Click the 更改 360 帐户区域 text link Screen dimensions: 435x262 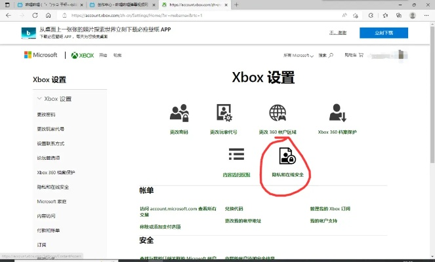point(278,132)
